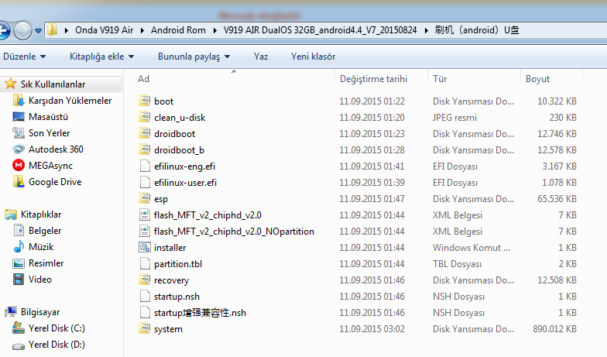607x357 pixels.
Task: Click the Google Drive icon in sidebar
Action: 19,181
